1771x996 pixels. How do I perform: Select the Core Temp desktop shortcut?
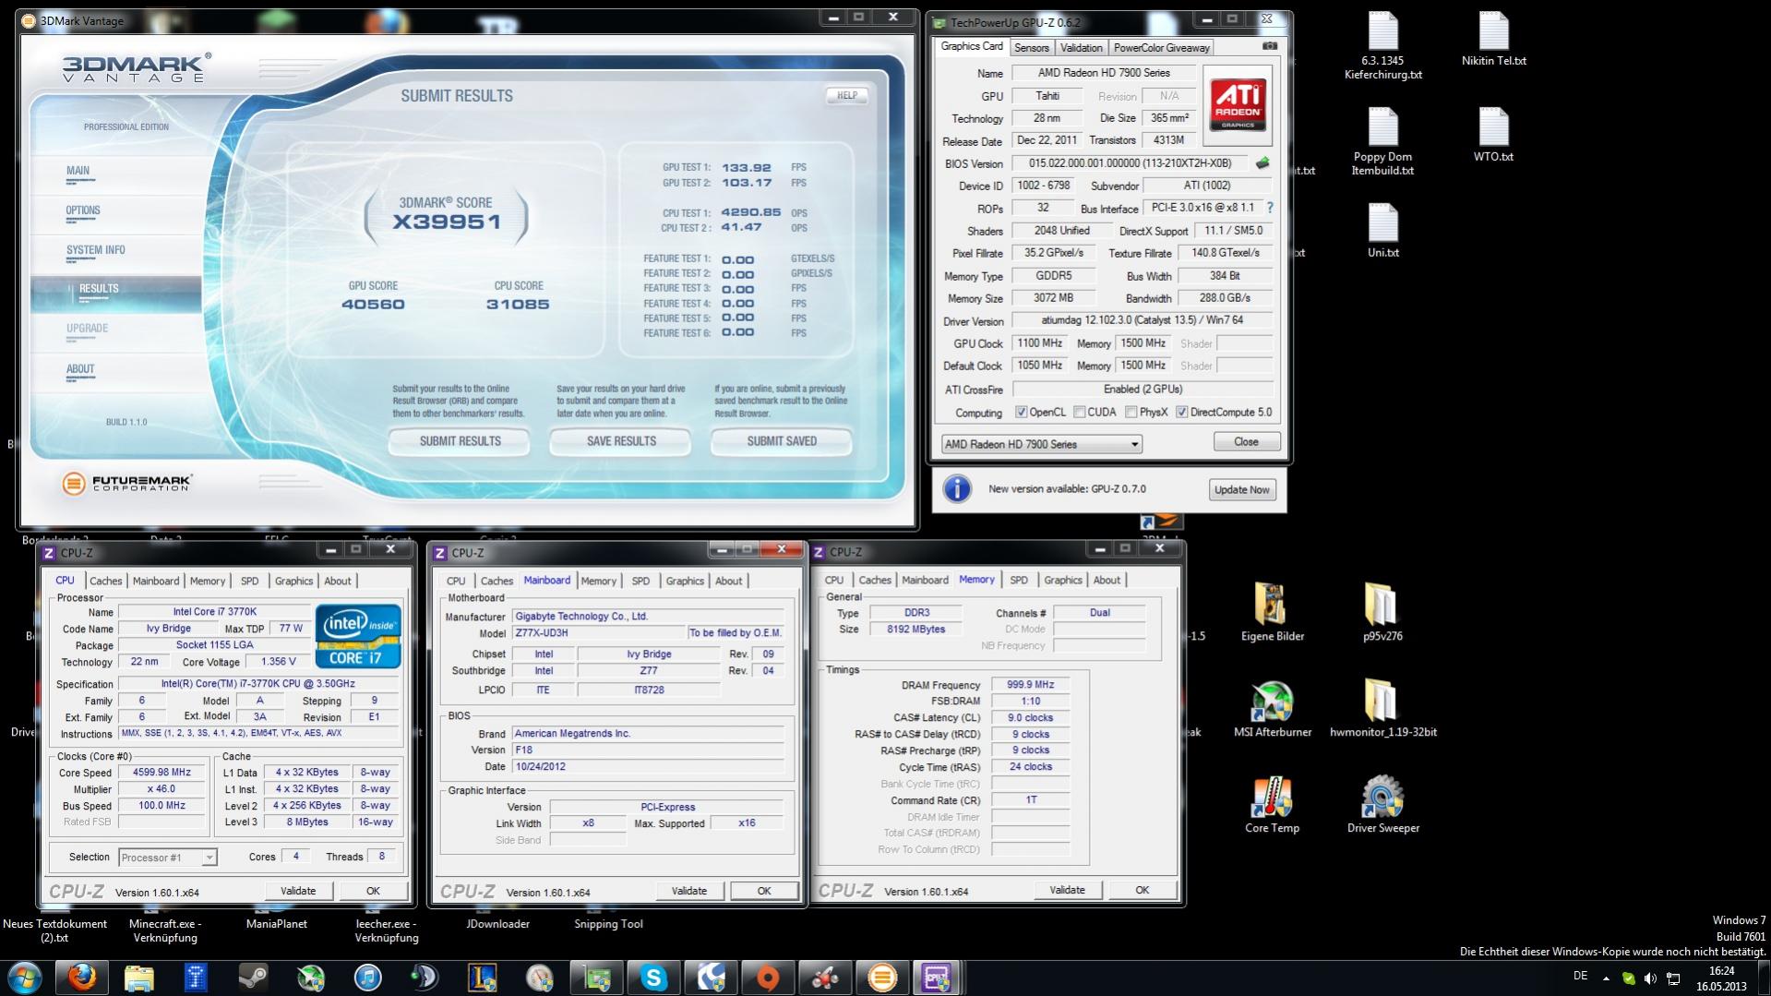1272,805
